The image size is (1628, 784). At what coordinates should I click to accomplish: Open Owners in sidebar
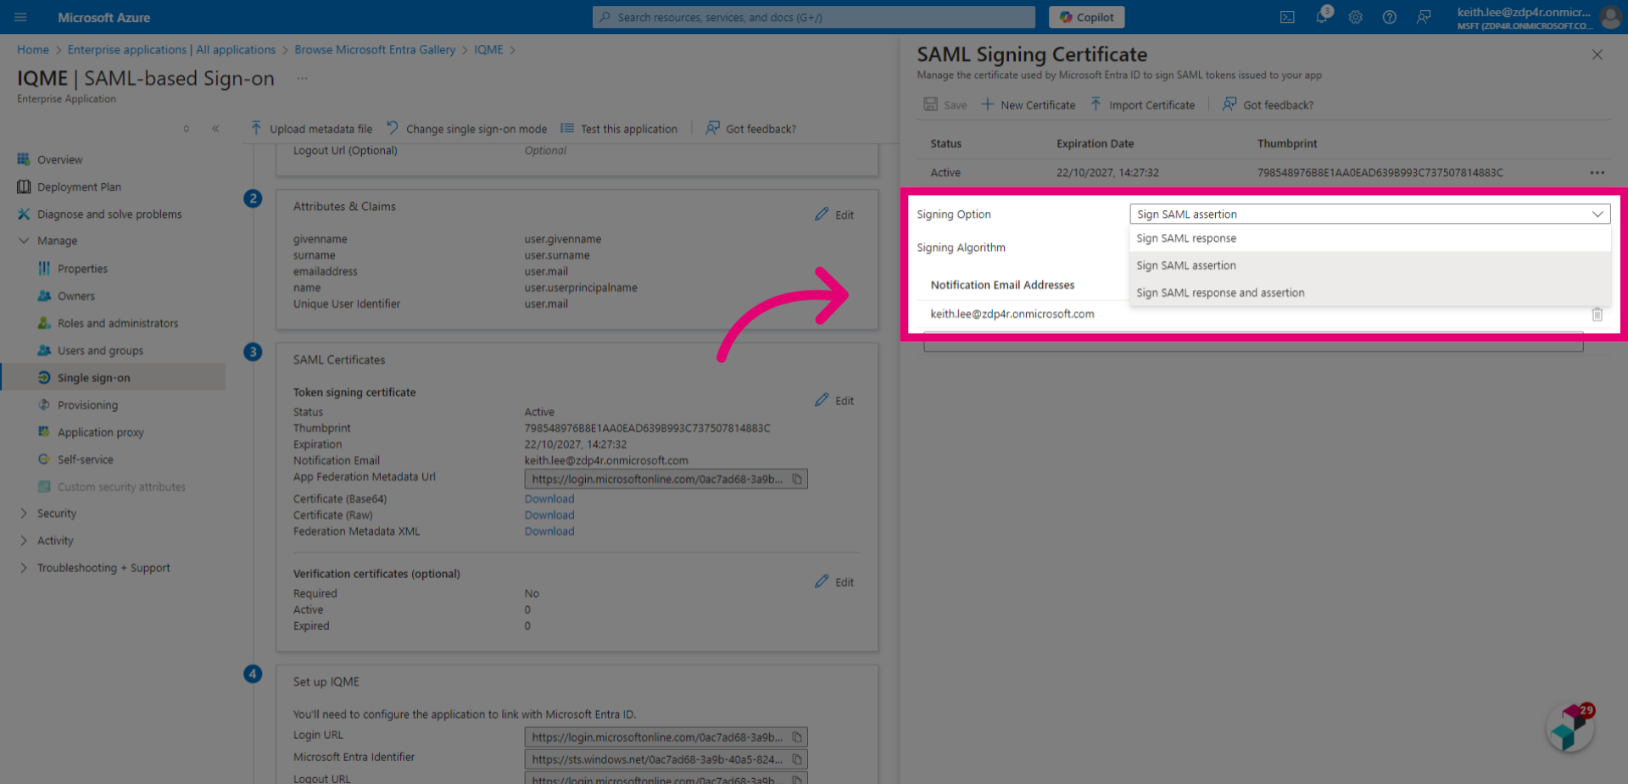click(x=76, y=296)
